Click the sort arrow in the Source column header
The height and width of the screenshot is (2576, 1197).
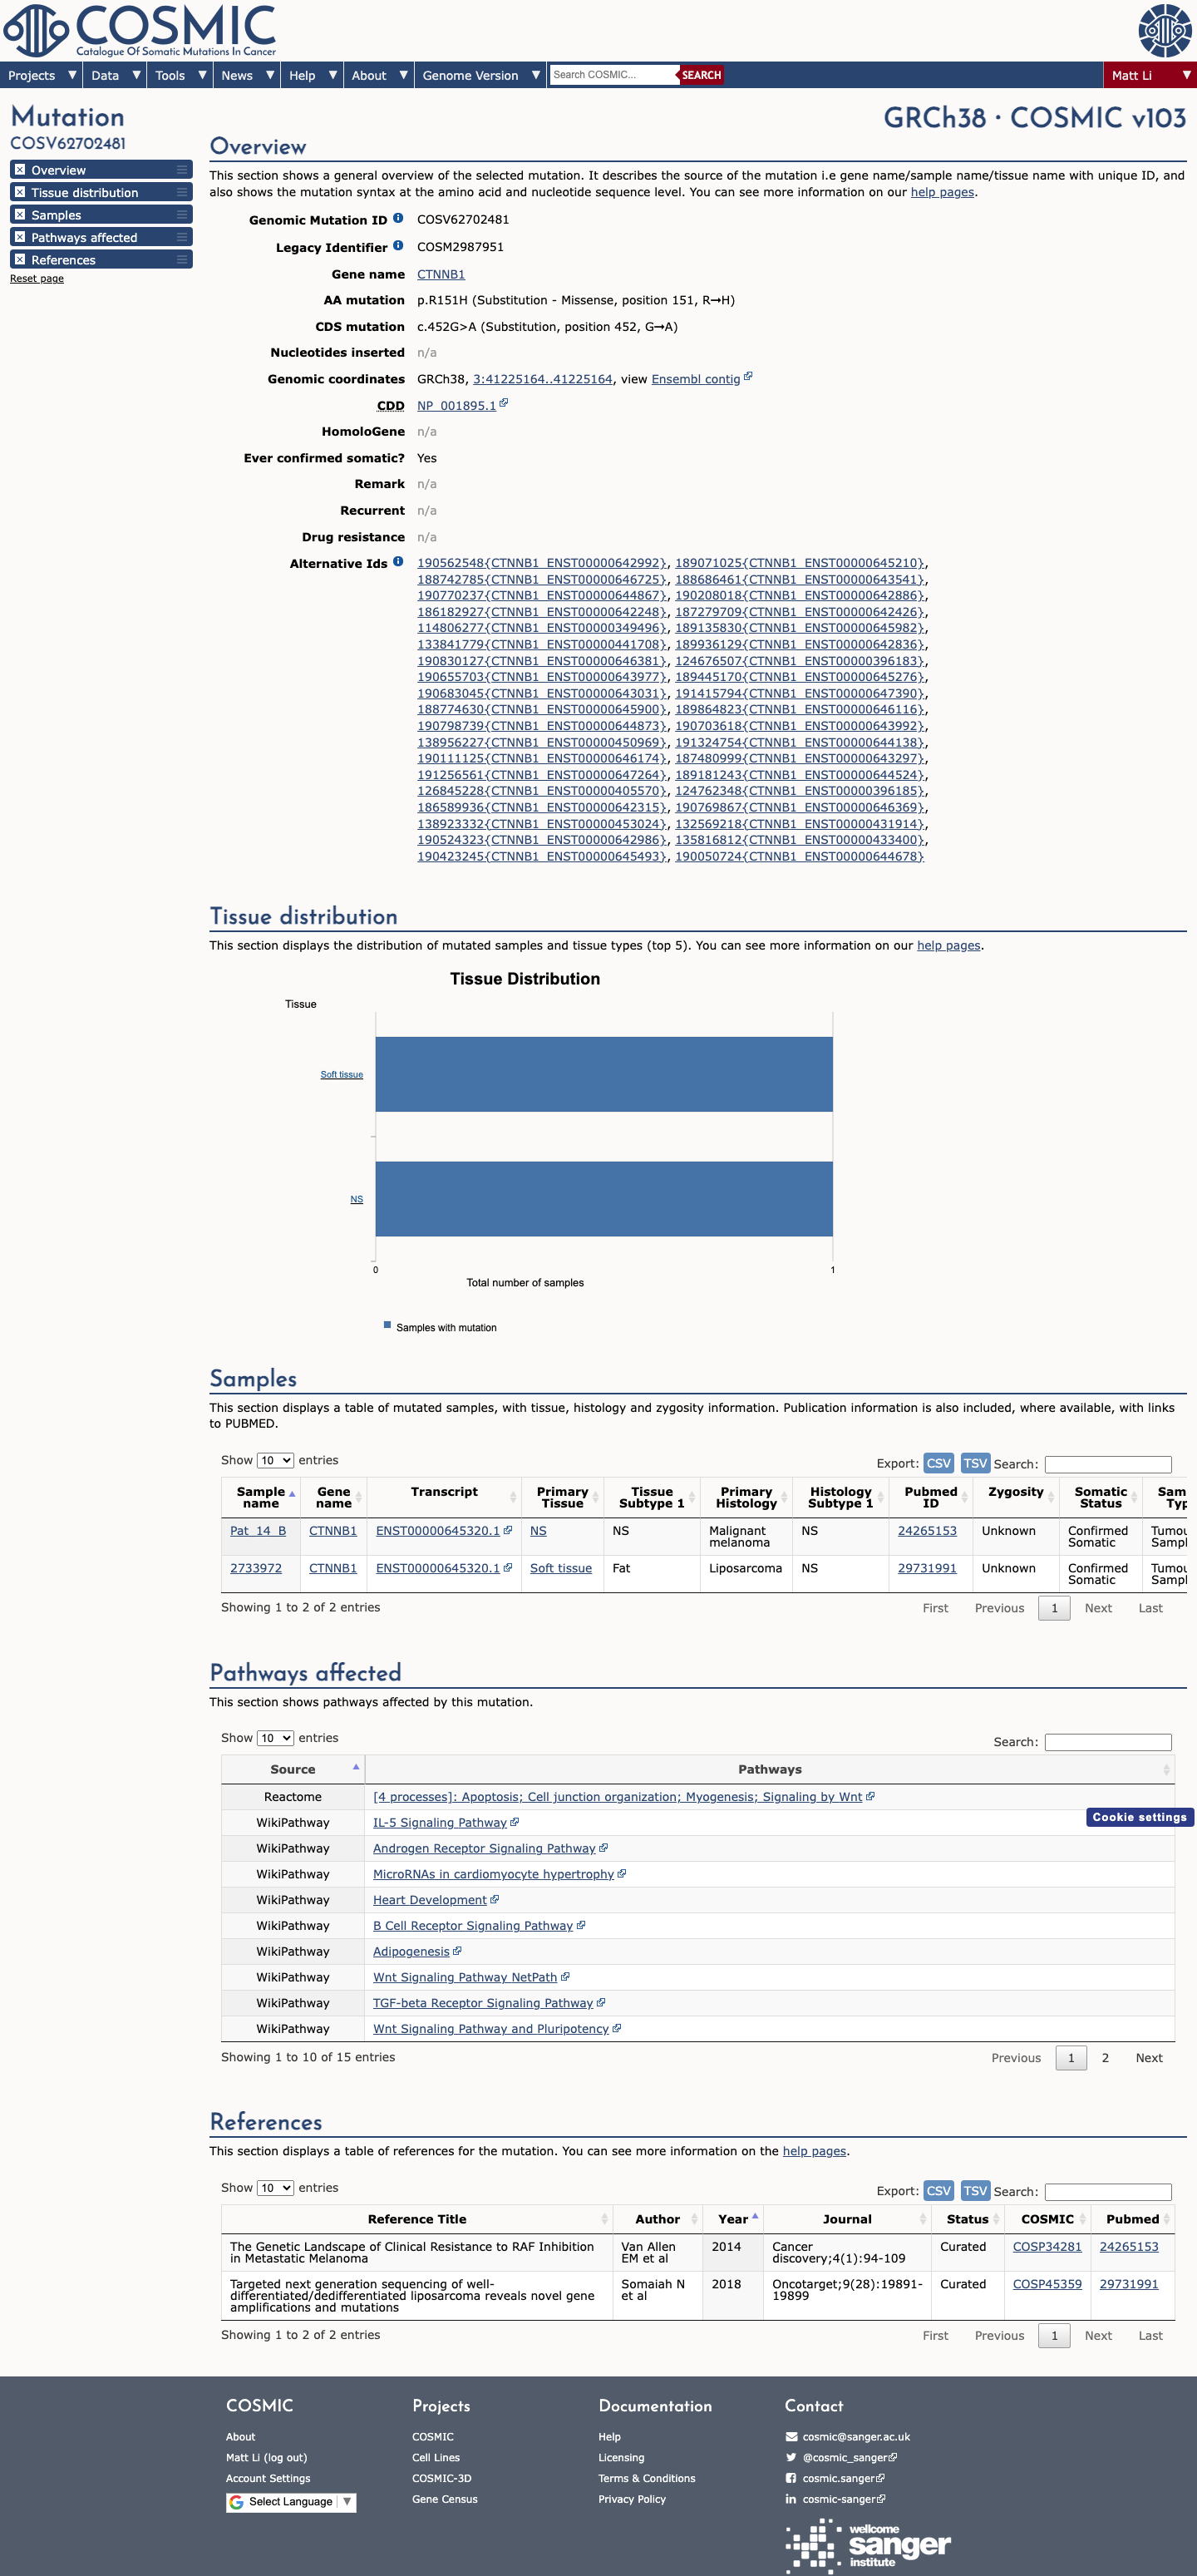[356, 1768]
